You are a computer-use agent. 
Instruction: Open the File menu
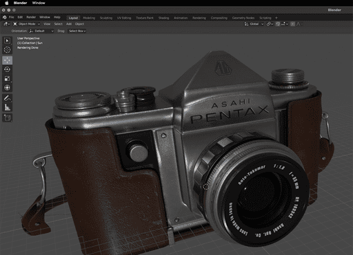[11, 17]
